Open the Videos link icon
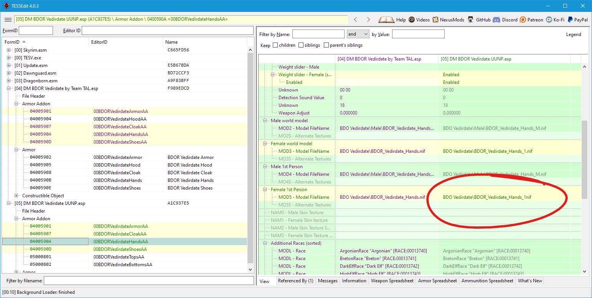Image resolution: width=592 pixels, height=298 pixels. click(x=412, y=20)
